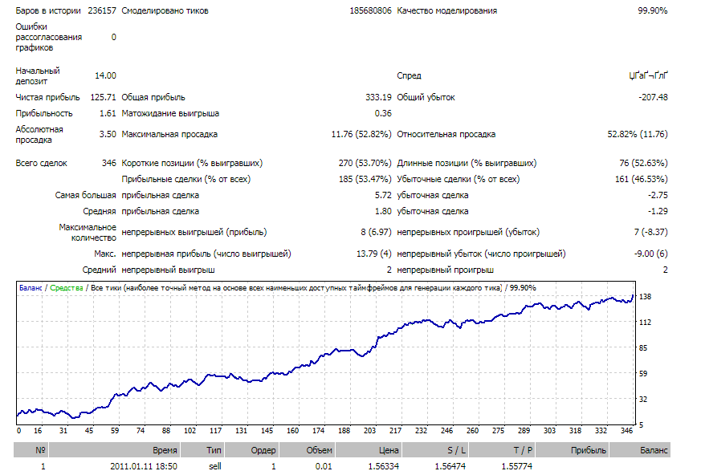Click the 'Качество моделирования' label
The width and height of the screenshot is (701, 471).
pos(447,10)
